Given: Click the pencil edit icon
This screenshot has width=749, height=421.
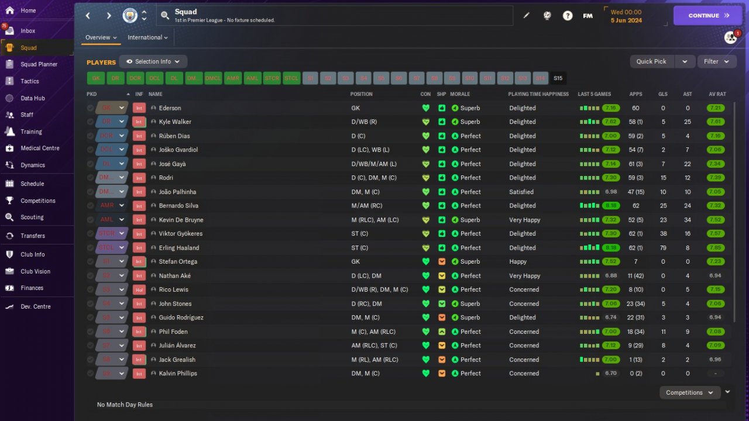Looking at the screenshot, I should coord(527,16).
